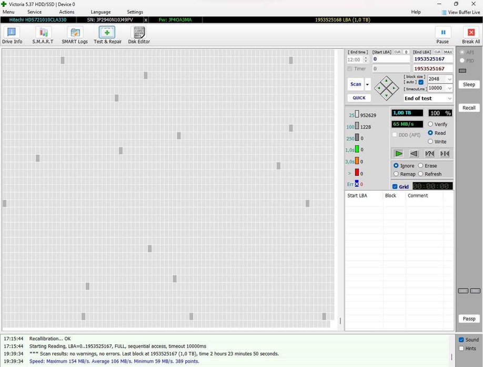Click the small gray indicator below PIO
This screenshot has height=367, width=483.
click(x=462, y=71)
